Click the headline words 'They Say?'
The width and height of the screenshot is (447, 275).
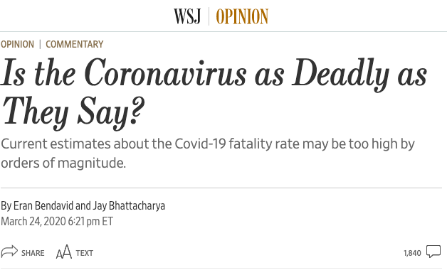click(x=73, y=112)
